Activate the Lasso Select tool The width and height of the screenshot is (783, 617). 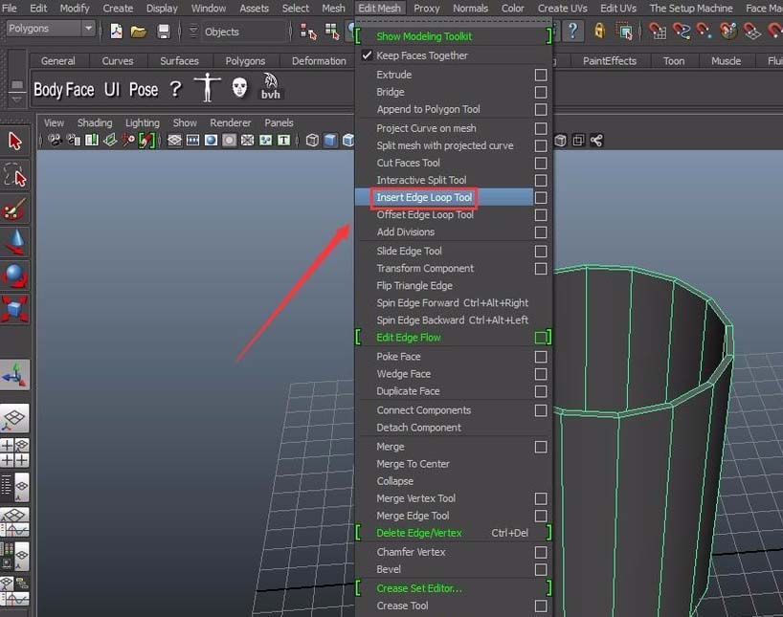[15, 175]
